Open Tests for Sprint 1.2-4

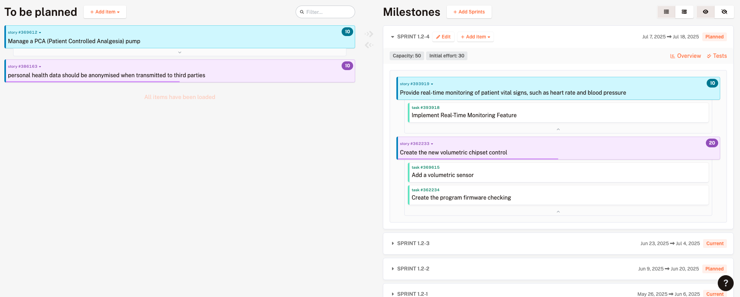pyautogui.click(x=717, y=56)
